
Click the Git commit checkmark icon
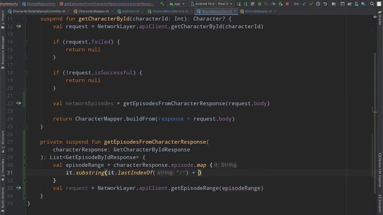(x=311, y=4)
